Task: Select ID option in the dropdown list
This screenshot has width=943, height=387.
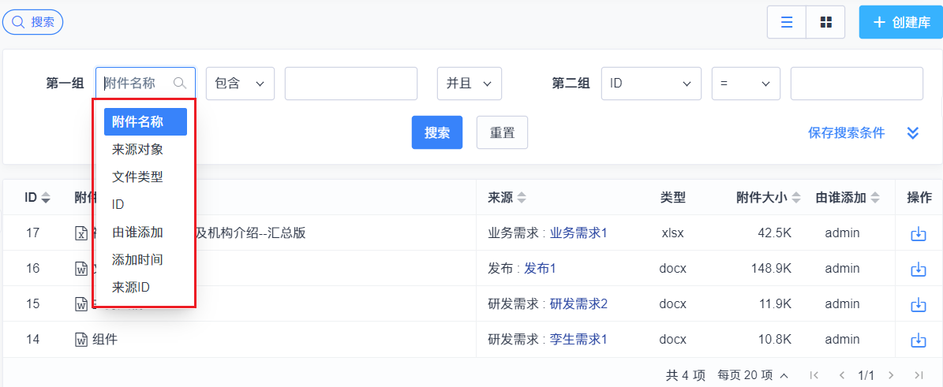Action: [145, 205]
